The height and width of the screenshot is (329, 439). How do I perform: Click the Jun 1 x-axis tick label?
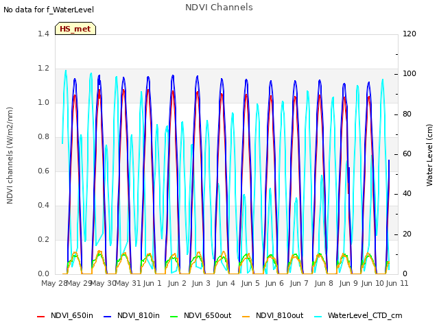pos(152,283)
